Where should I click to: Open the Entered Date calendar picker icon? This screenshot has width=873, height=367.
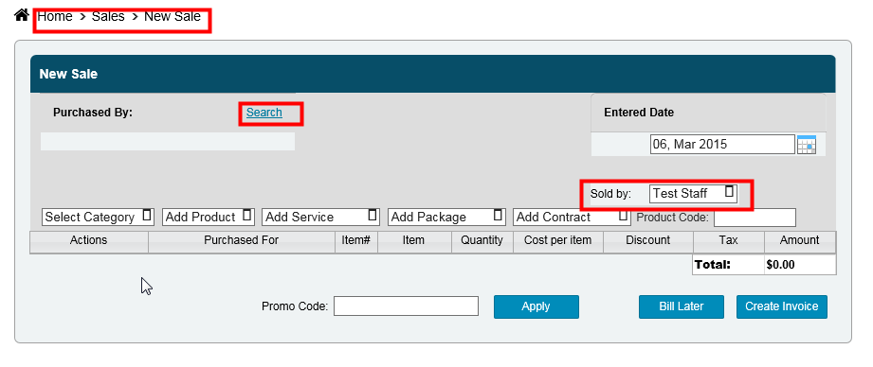point(807,145)
